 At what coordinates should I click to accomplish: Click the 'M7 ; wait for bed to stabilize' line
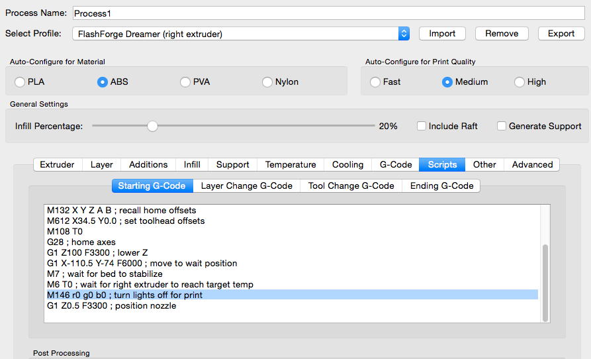105,274
